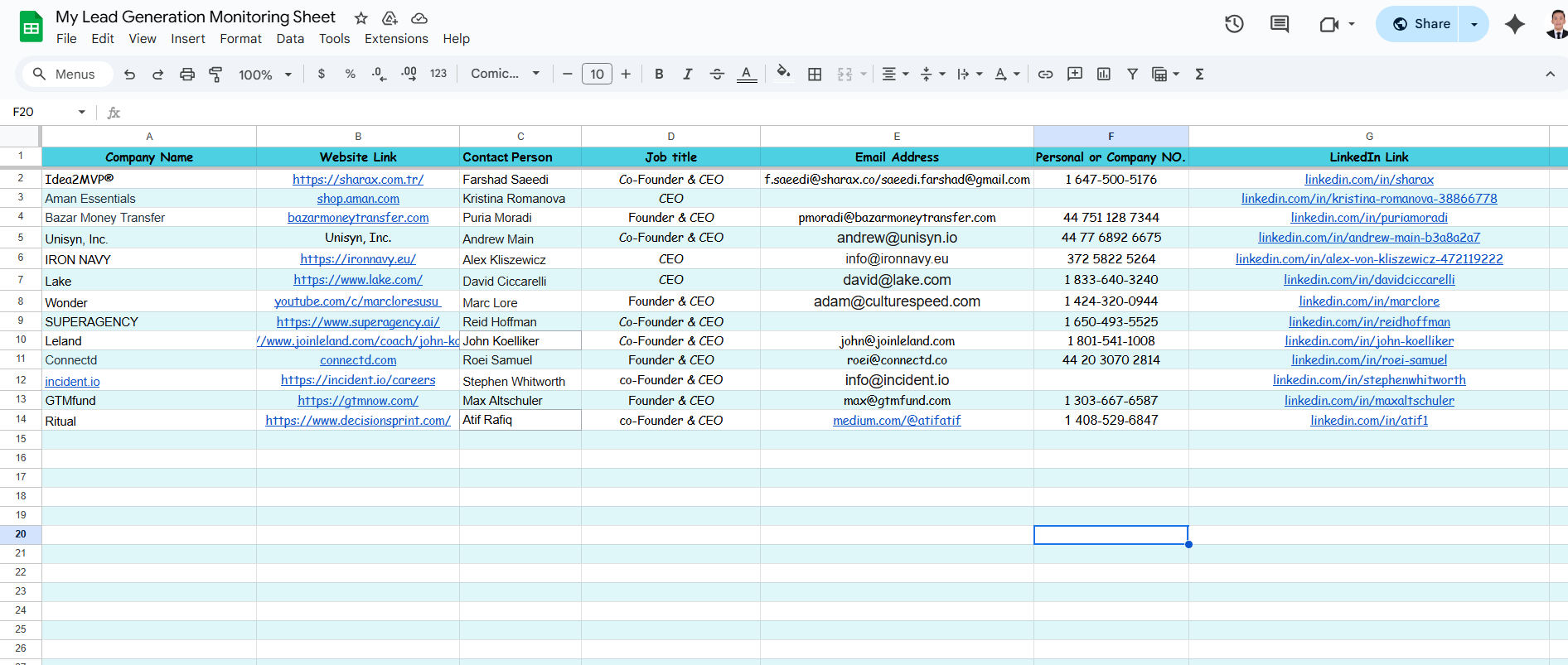This screenshot has height=665, width=1568.
Task: Open the View menu
Action: click(143, 39)
